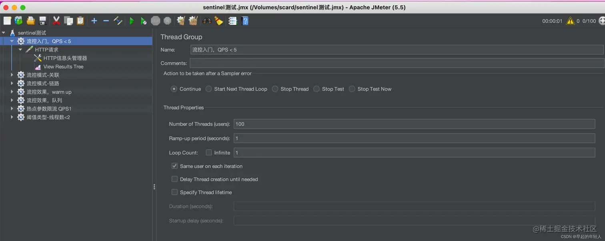
Task: Expand the 热点参数限流 QPS1 group
Action: [12, 109]
